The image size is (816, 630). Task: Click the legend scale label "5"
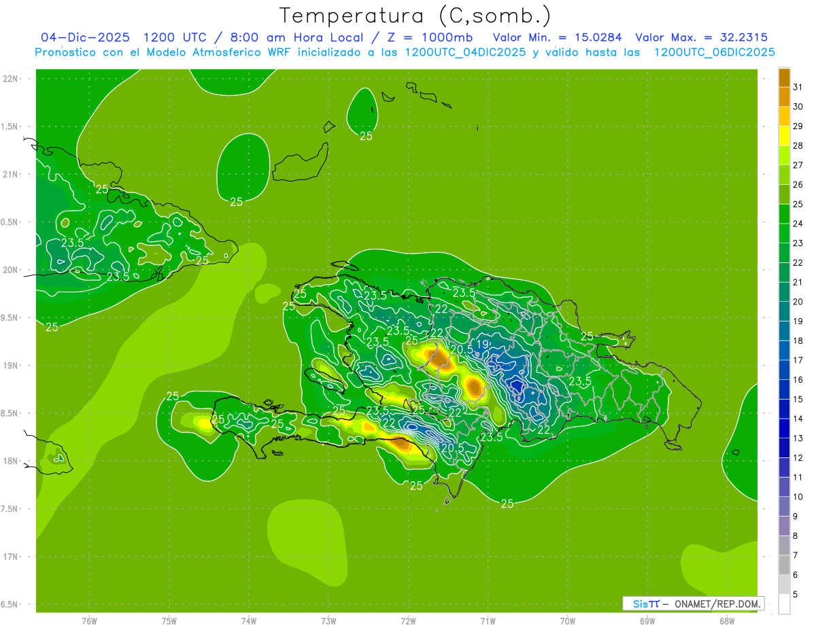pos(796,595)
